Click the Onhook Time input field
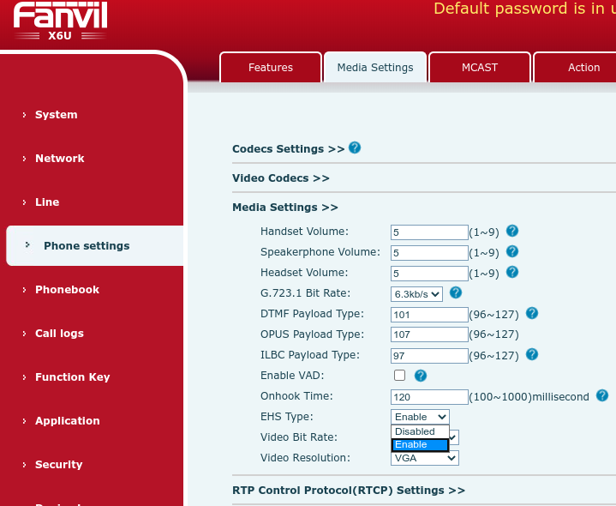Screen dimensions: 616x506 (429, 397)
